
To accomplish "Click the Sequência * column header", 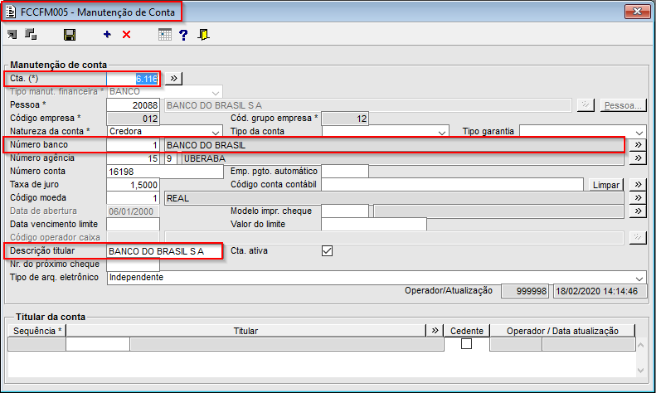I will (36, 331).
